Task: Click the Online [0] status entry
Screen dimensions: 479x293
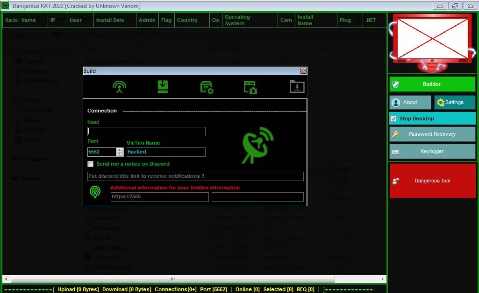Action: pyautogui.click(x=247, y=289)
